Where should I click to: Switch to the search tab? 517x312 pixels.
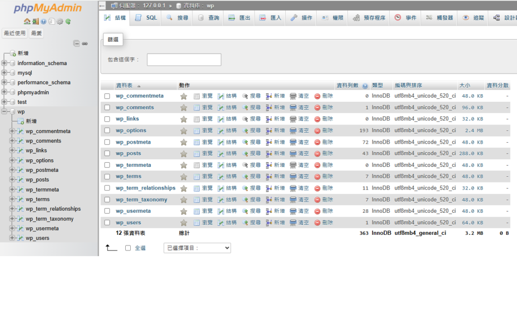coord(177,18)
